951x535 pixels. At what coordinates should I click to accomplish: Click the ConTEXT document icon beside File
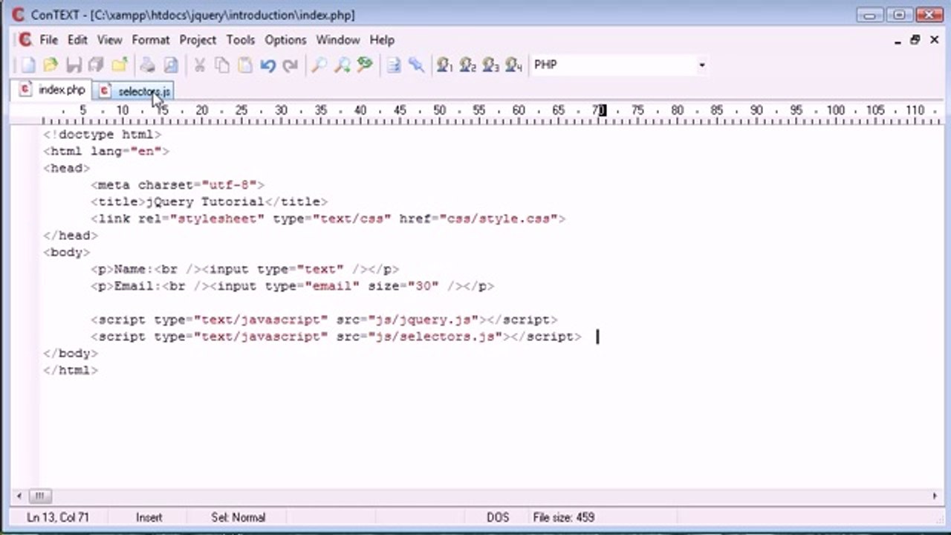pos(25,40)
